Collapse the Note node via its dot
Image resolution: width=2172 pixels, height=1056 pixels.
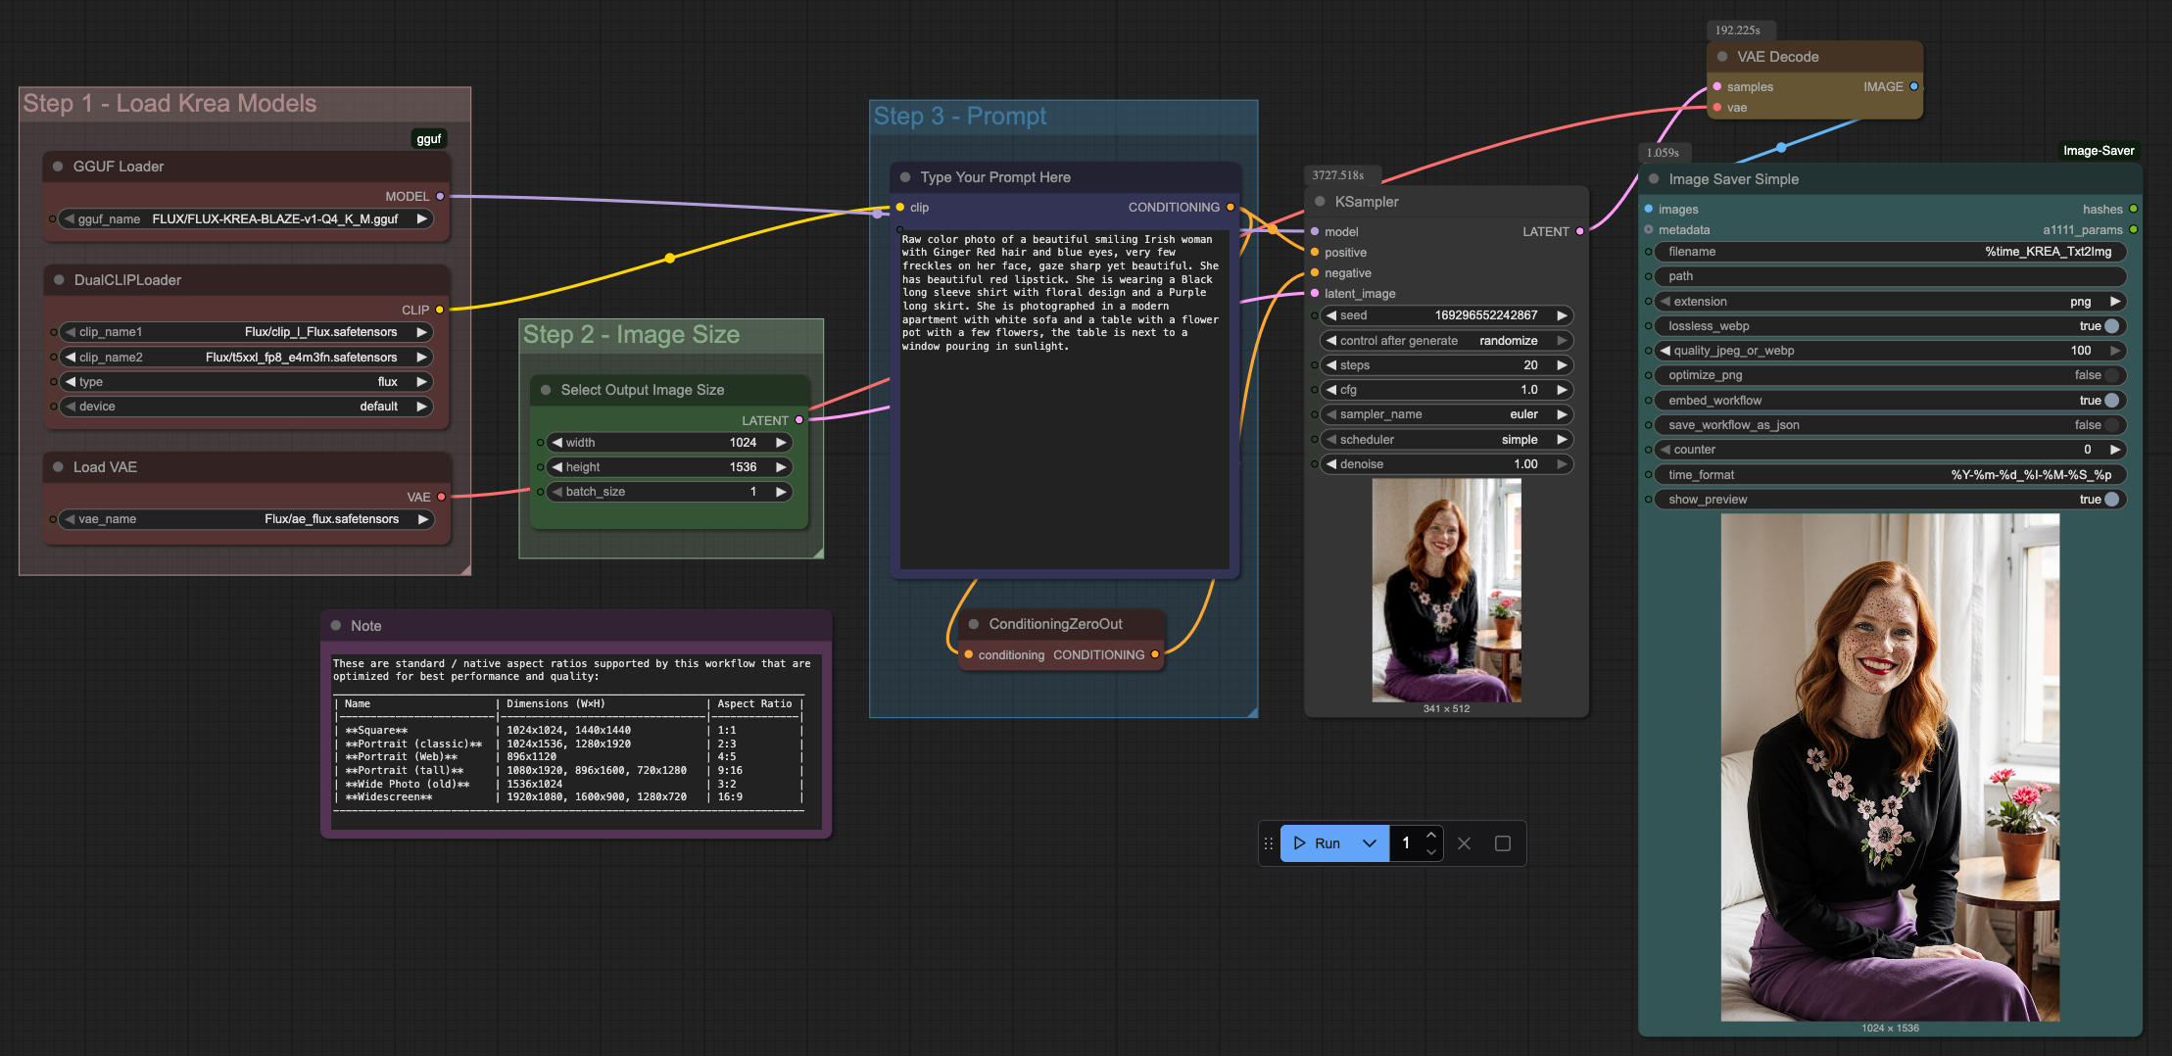coord(336,626)
